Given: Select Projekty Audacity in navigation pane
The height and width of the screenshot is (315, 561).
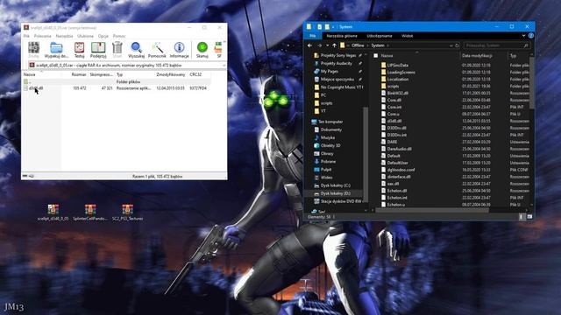Looking at the screenshot, I should 337,63.
